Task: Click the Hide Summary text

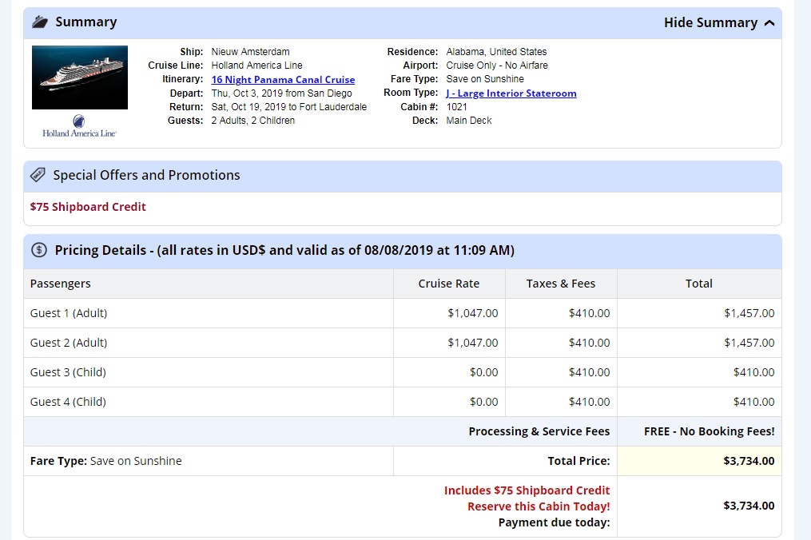Action: [x=710, y=22]
